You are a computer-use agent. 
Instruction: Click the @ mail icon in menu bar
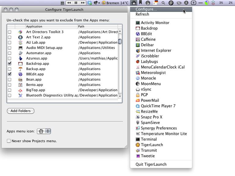(171, 3)
